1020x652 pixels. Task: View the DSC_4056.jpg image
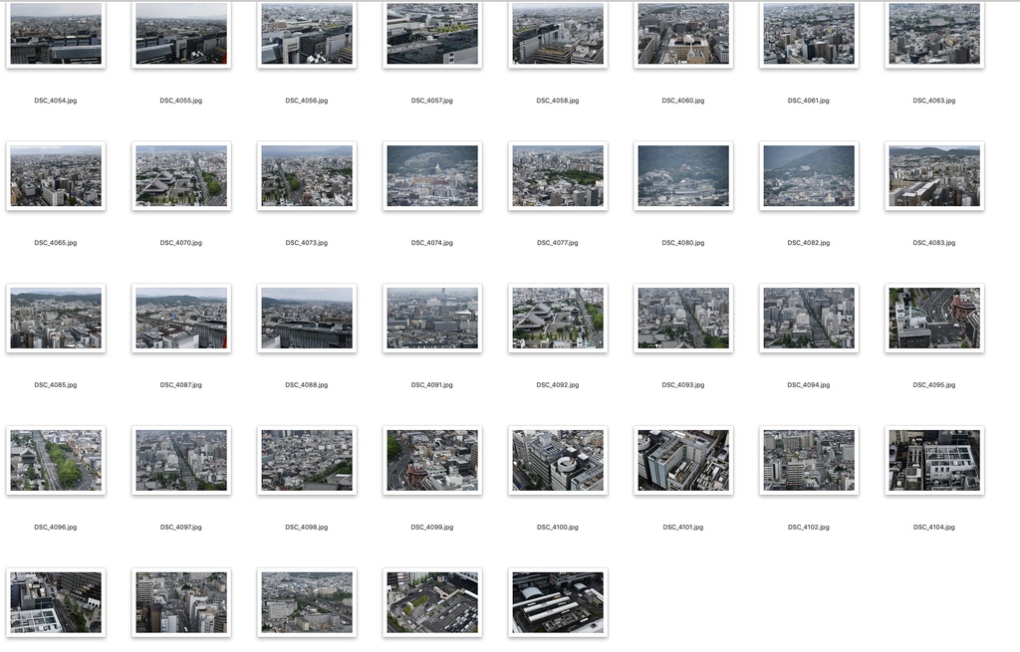click(x=306, y=34)
